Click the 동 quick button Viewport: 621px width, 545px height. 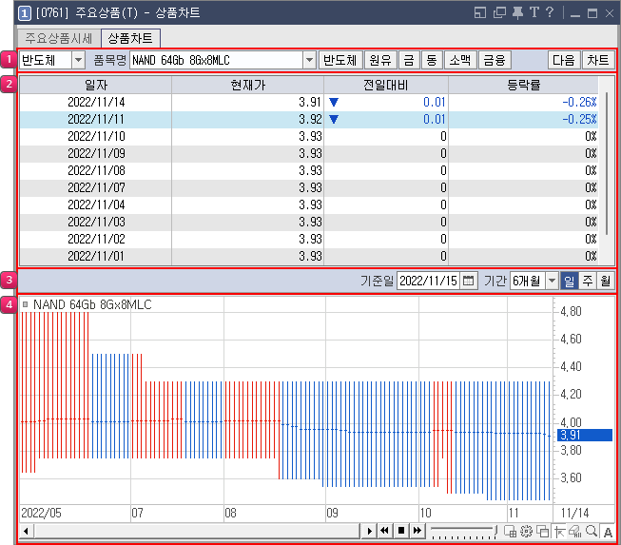click(432, 60)
